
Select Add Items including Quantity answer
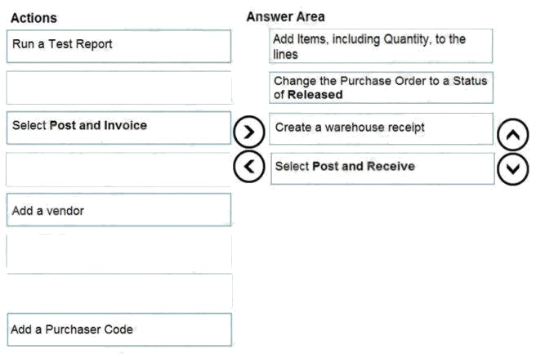click(x=381, y=46)
